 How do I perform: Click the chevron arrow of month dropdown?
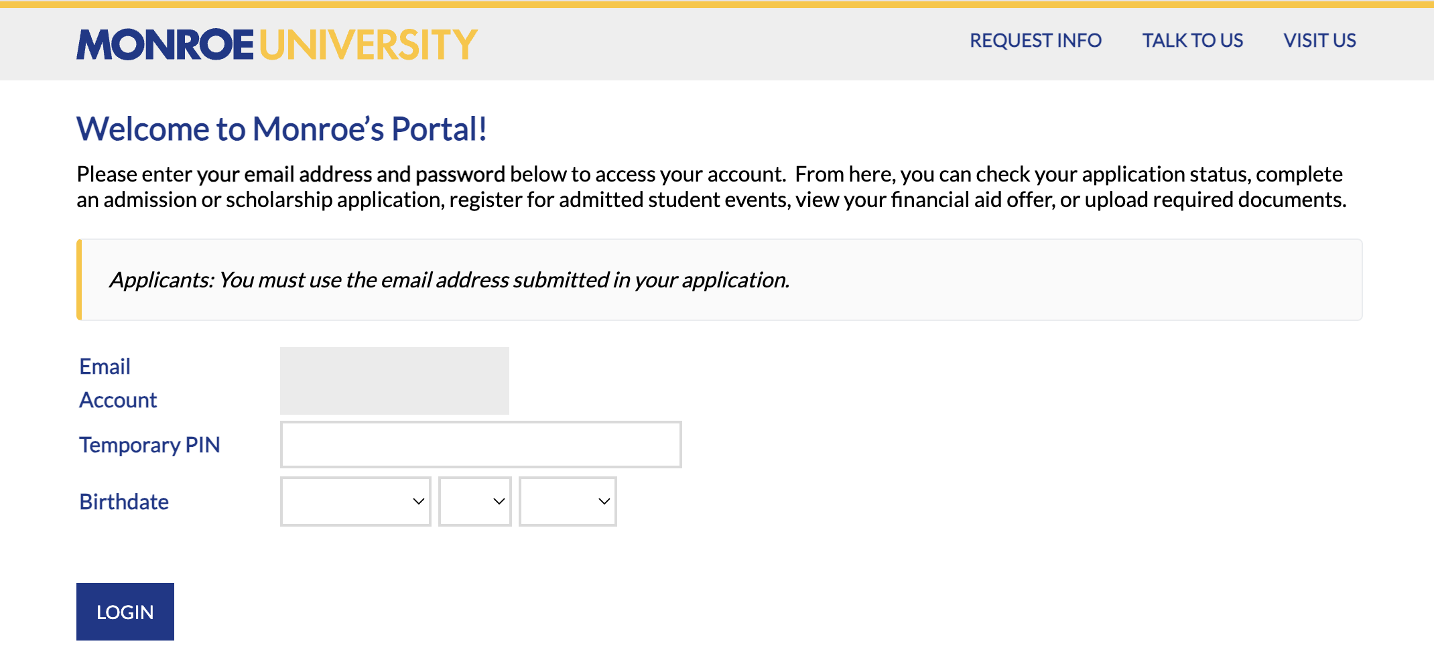pos(419,501)
